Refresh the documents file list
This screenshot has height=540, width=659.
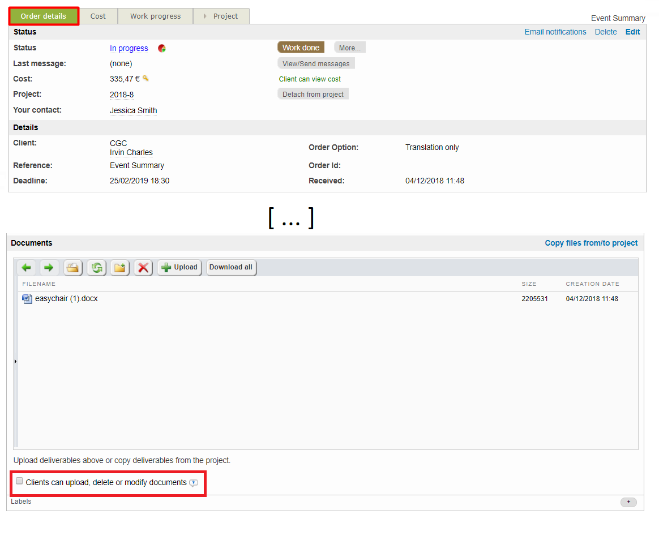[97, 268]
